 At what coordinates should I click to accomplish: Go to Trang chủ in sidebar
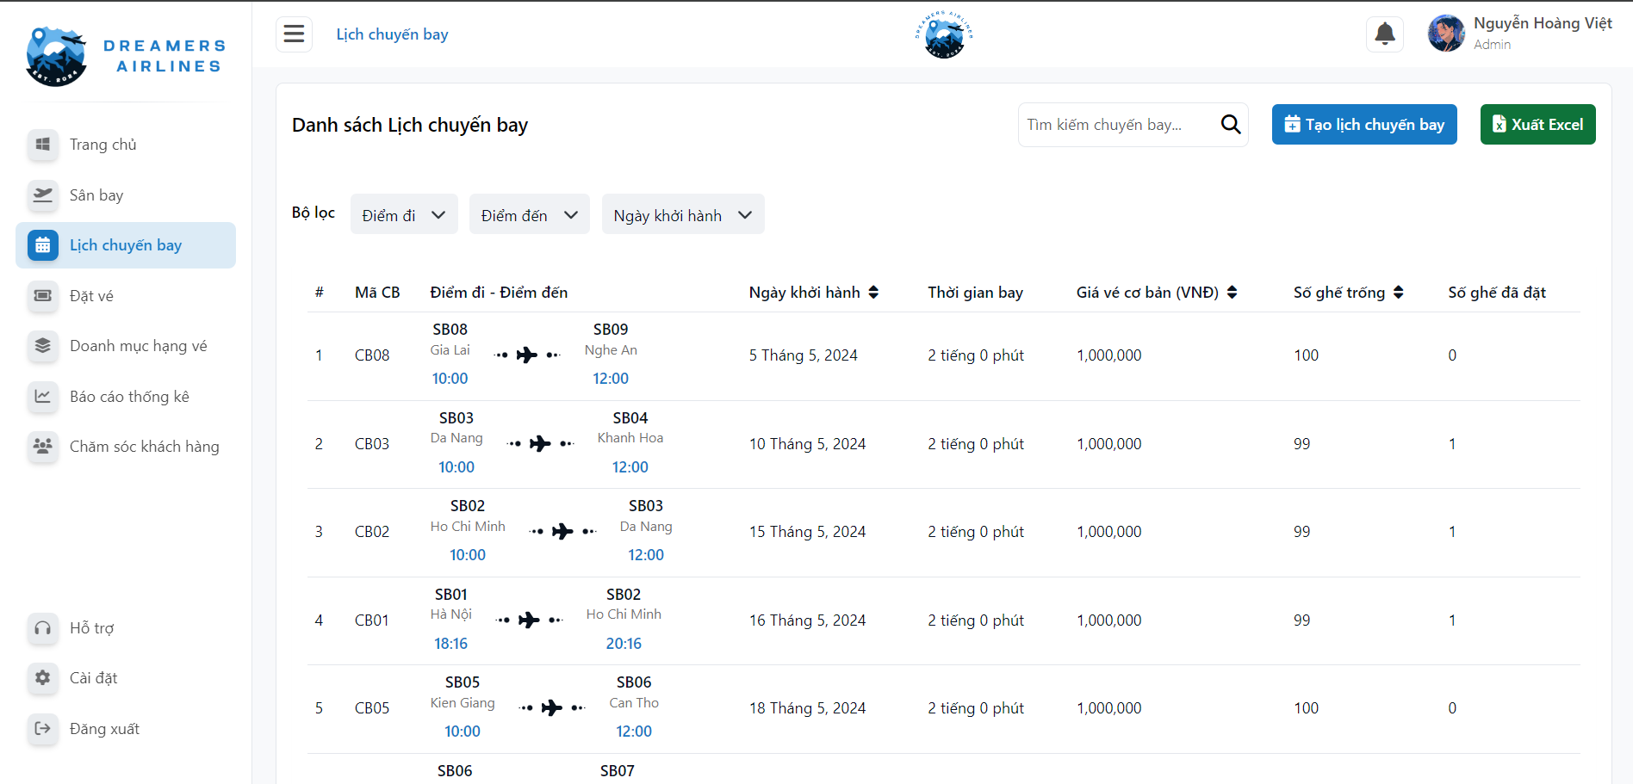tap(126, 145)
